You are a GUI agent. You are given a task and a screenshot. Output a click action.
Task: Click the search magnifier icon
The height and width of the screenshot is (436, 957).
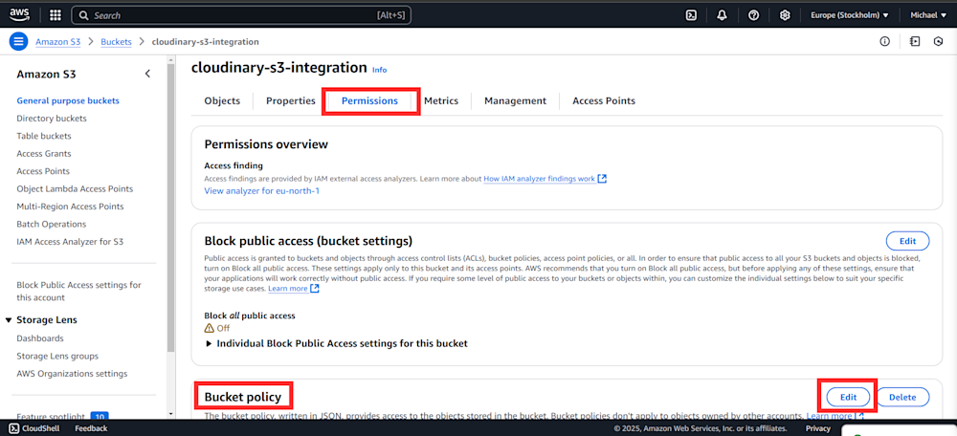[84, 15]
